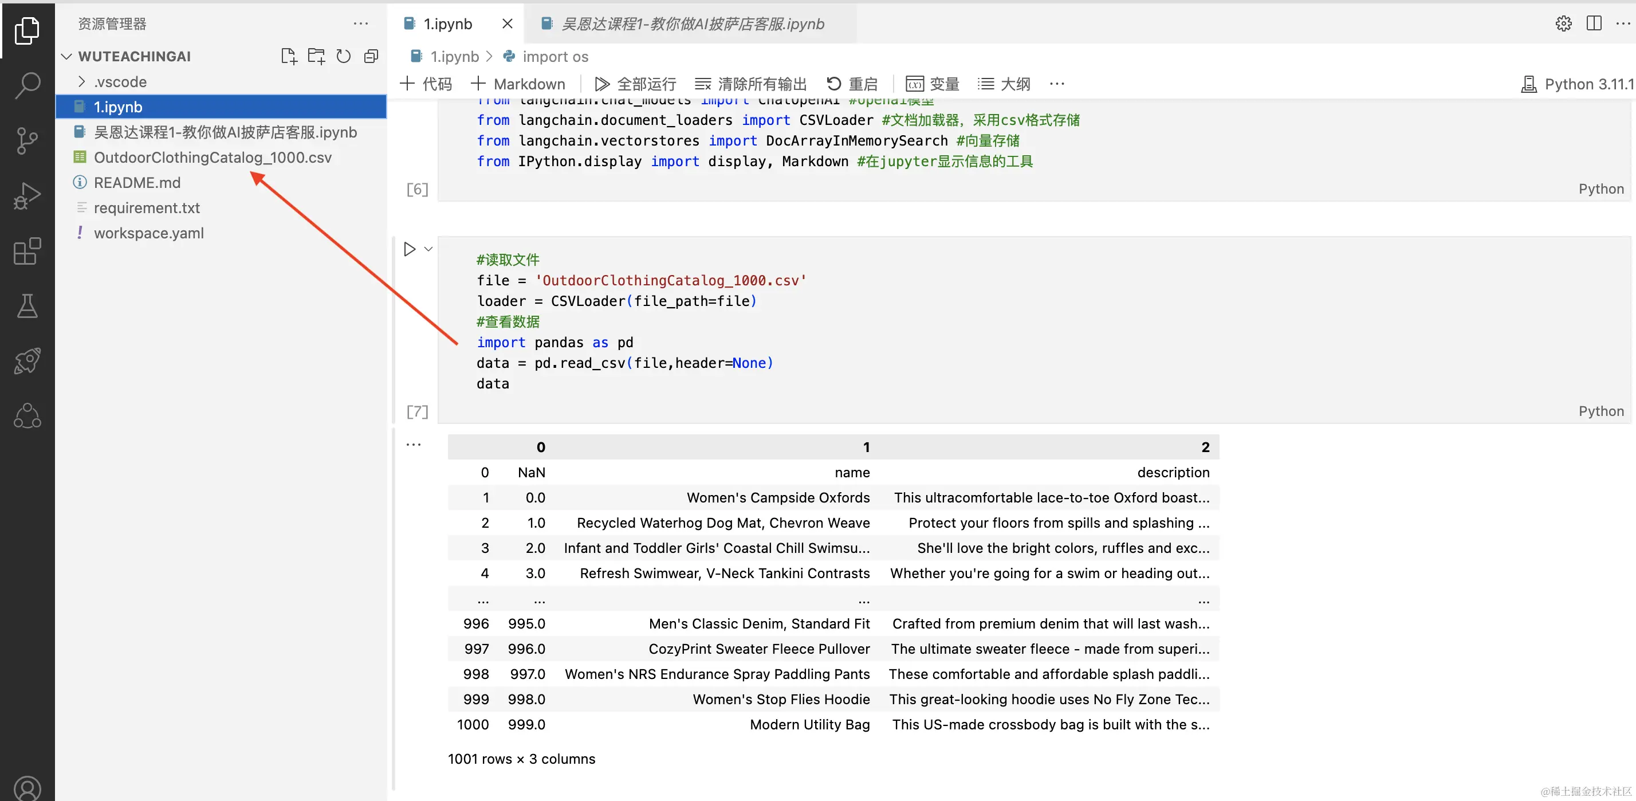Screen dimensions: 1636x801
Task: Toggle split editor layout icon
Action: 1594,23
